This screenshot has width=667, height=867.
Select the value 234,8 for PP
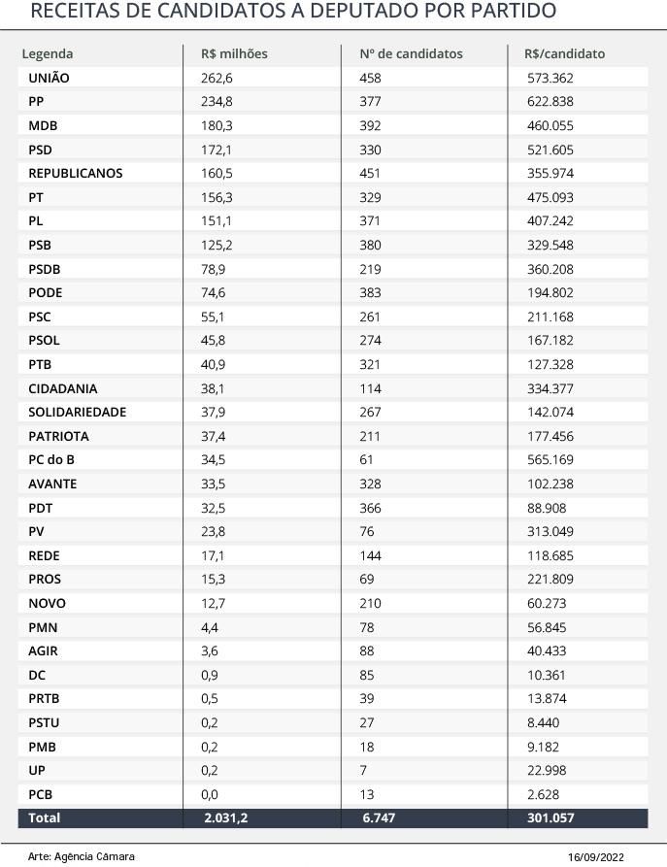click(217, 102)
